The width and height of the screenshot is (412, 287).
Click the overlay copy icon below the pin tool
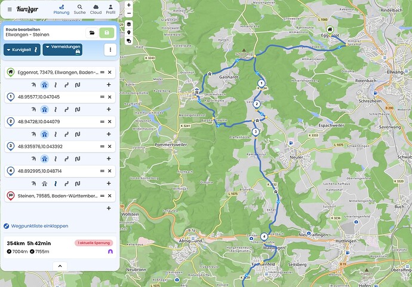129,41
